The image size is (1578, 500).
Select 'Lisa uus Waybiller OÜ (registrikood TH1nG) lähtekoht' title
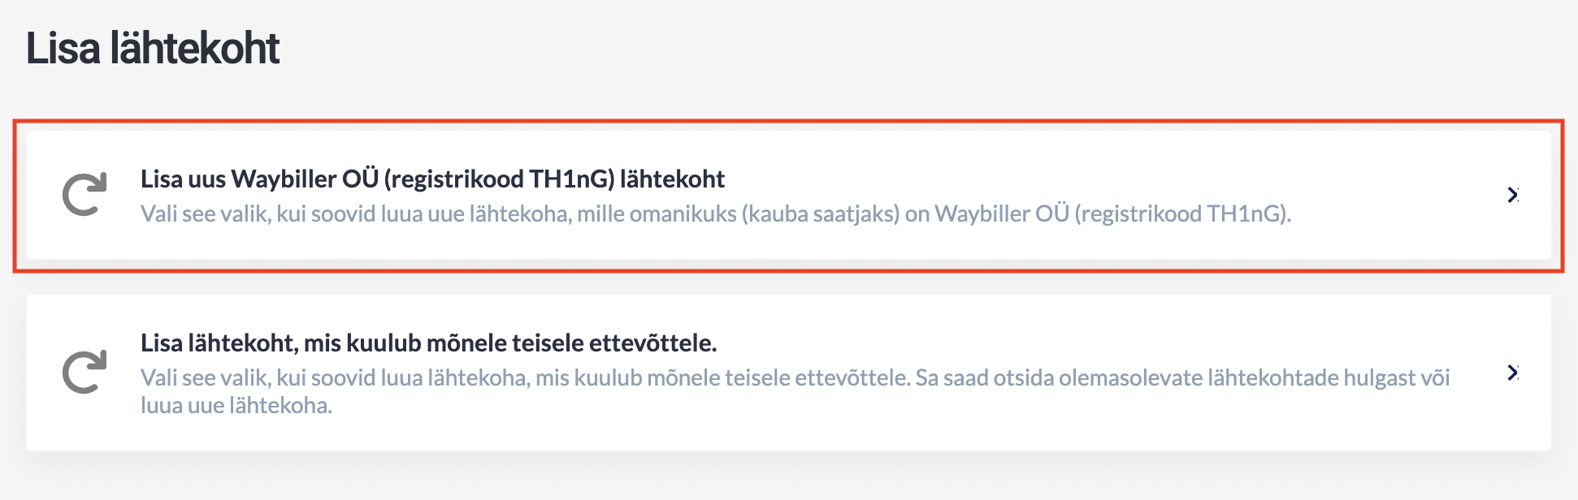432,179
